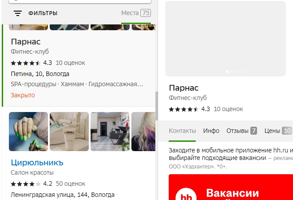Open the cosmetic tube photo thumbnail
The height and width of the screenshot is (200, 293).
[x=69, y=131]
